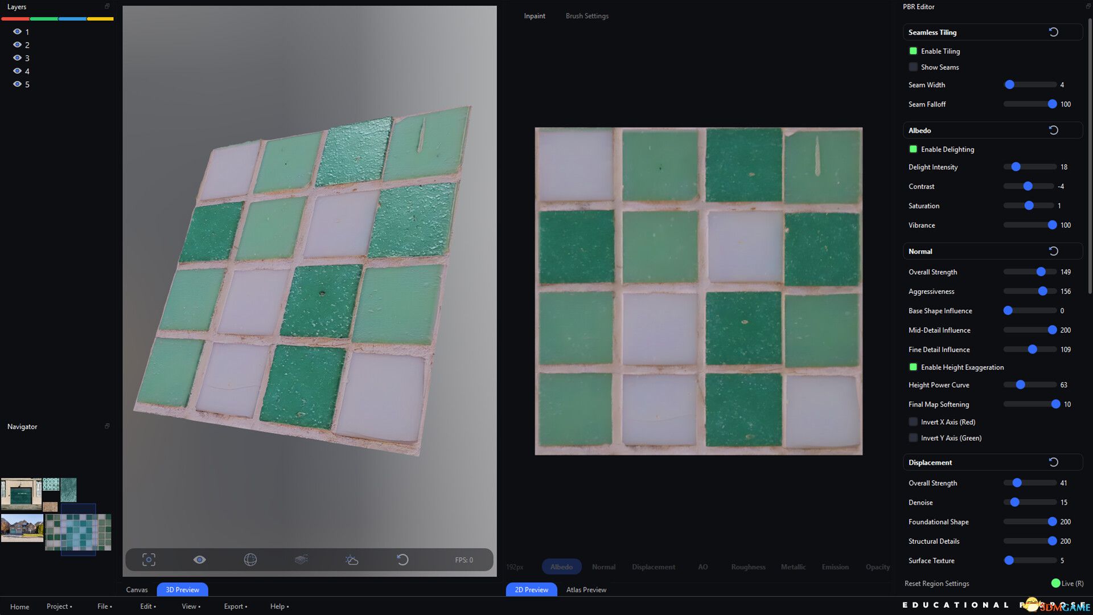Open the Project menu
Viewport: 1093px width, 615px height.
click(57, 606)
